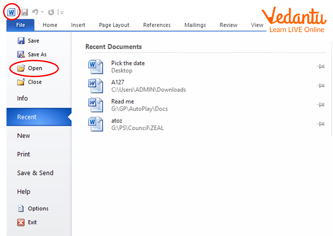Select the Print section in sidebar
The image size is (333, 236).
(23, 154)
